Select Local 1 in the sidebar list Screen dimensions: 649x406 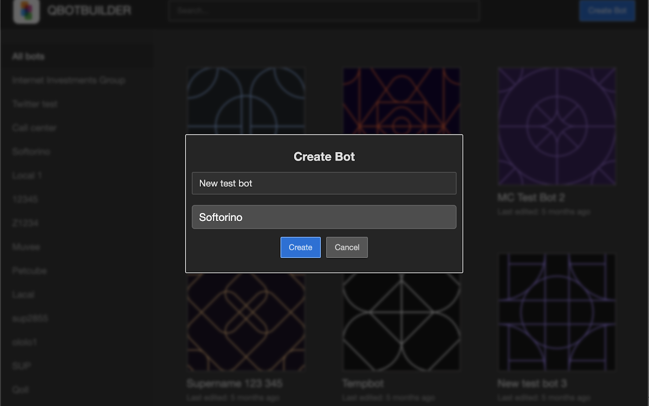point(27,175)
